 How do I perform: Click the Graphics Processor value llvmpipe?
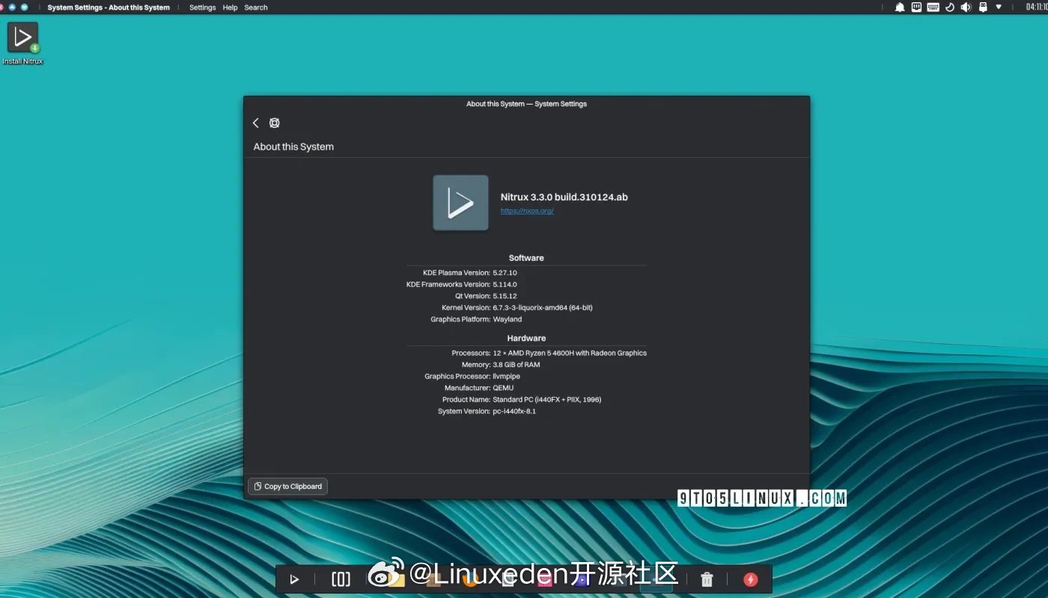click(506, 377)
